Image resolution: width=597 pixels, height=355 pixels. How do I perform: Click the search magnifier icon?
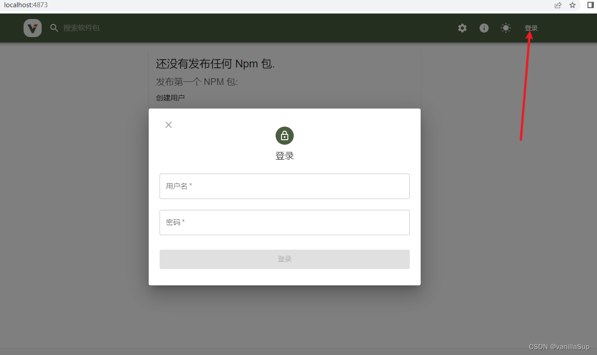click(54, 28)
